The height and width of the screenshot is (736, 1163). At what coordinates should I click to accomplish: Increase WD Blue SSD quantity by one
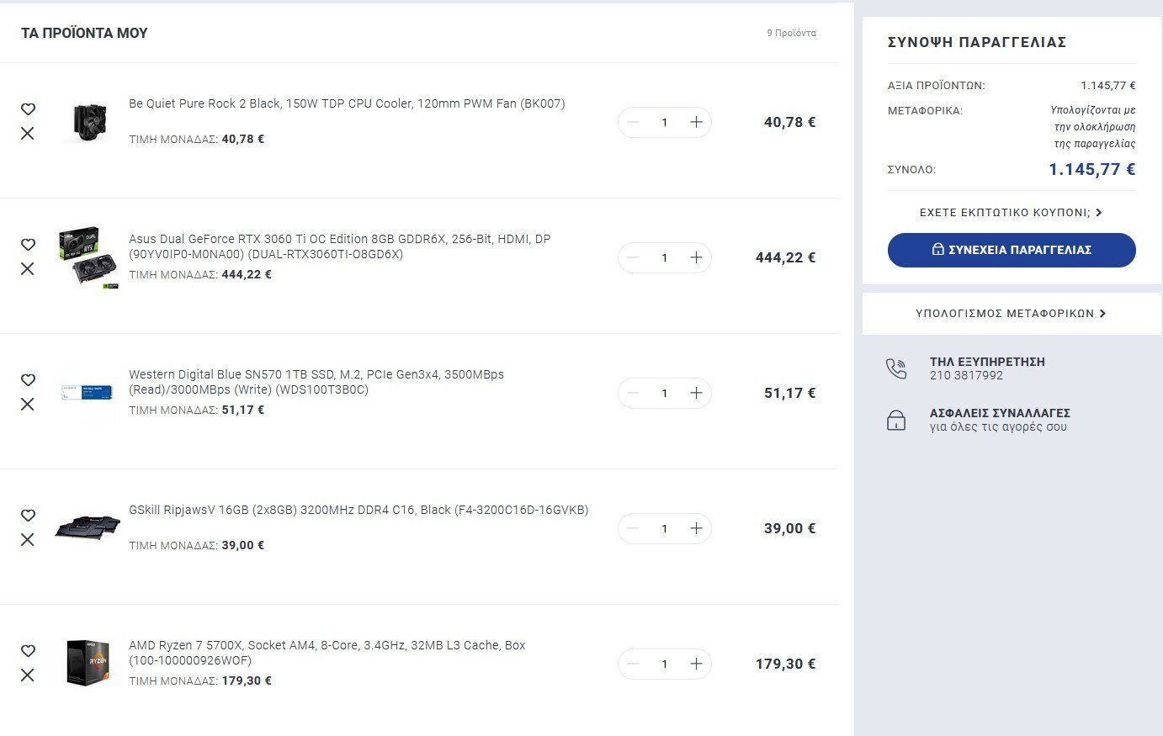coord(696,393)
